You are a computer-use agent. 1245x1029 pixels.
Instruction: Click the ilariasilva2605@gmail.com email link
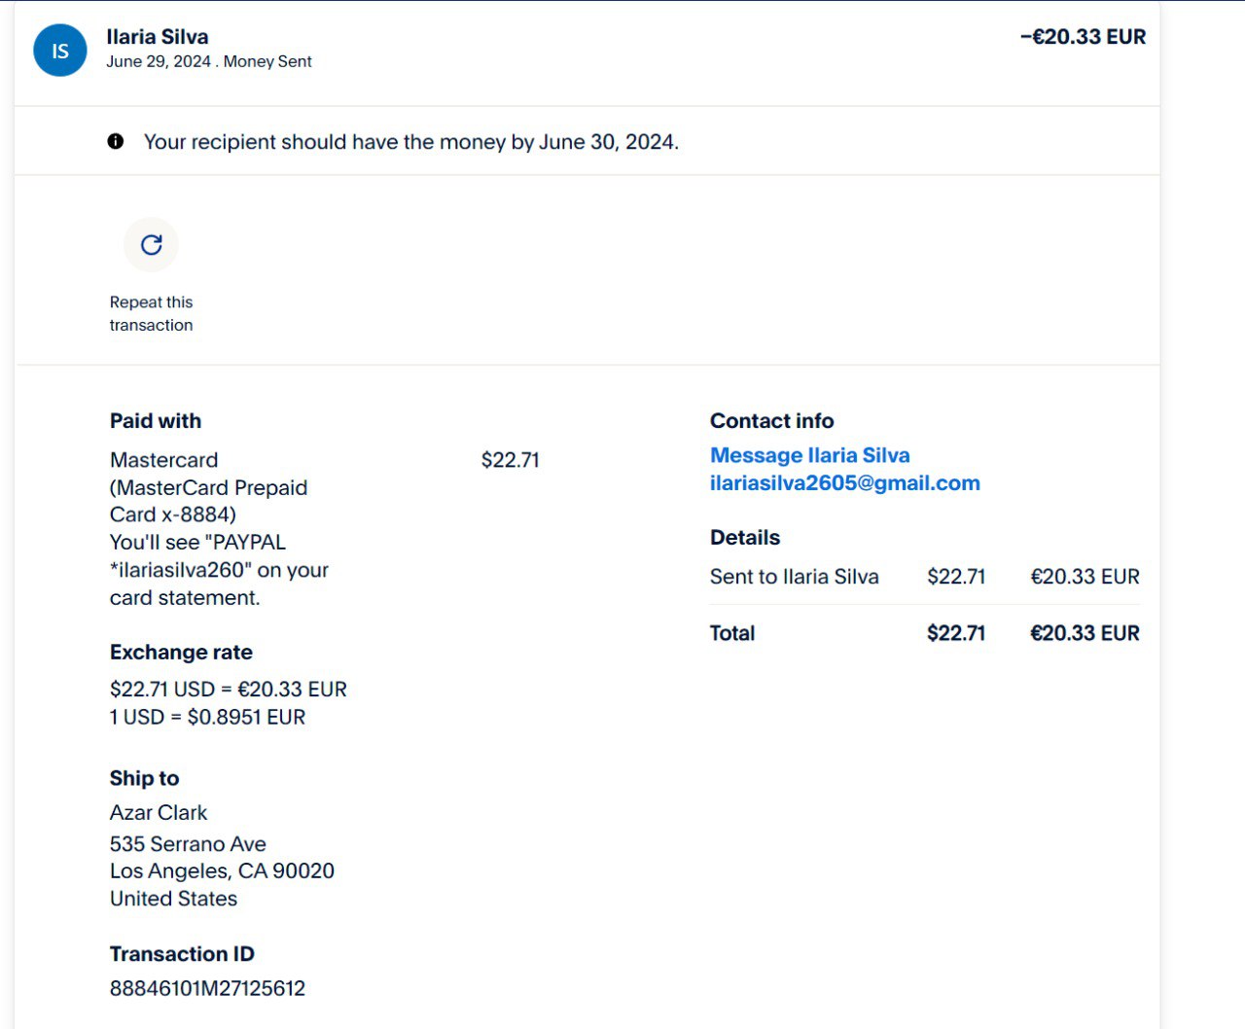tap(844, 483)
